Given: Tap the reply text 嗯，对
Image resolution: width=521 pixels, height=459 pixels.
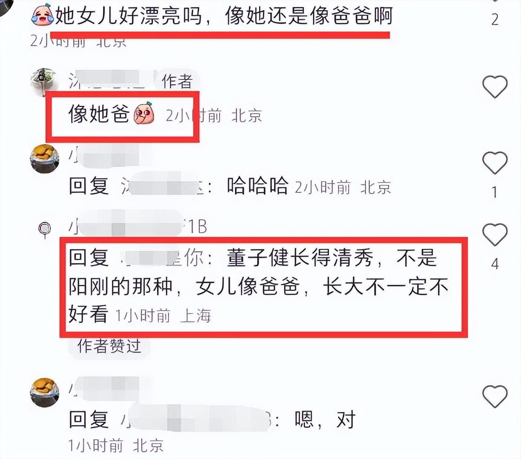Looking at the screenshot, I should click(325, 420).
